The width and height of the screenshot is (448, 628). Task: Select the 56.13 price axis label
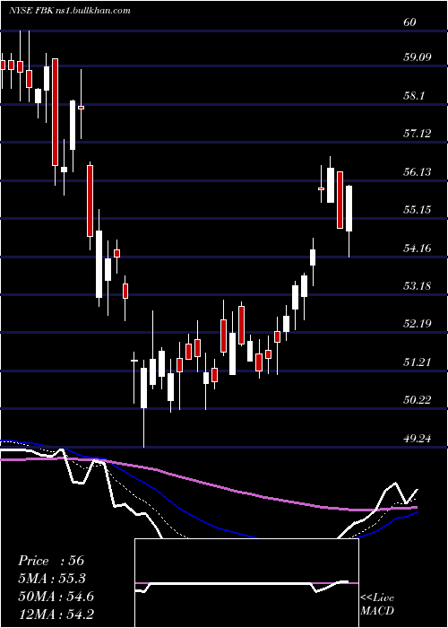click(x=418, y=172)
